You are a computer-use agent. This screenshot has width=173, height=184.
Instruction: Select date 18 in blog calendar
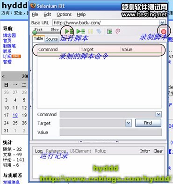(15, 115)
